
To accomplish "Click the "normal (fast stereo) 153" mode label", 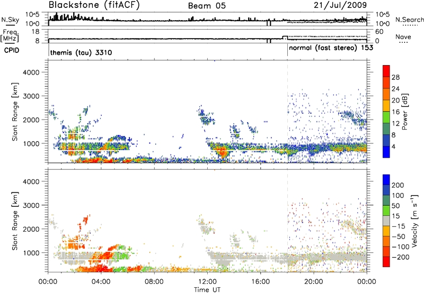I will point(331,48).
